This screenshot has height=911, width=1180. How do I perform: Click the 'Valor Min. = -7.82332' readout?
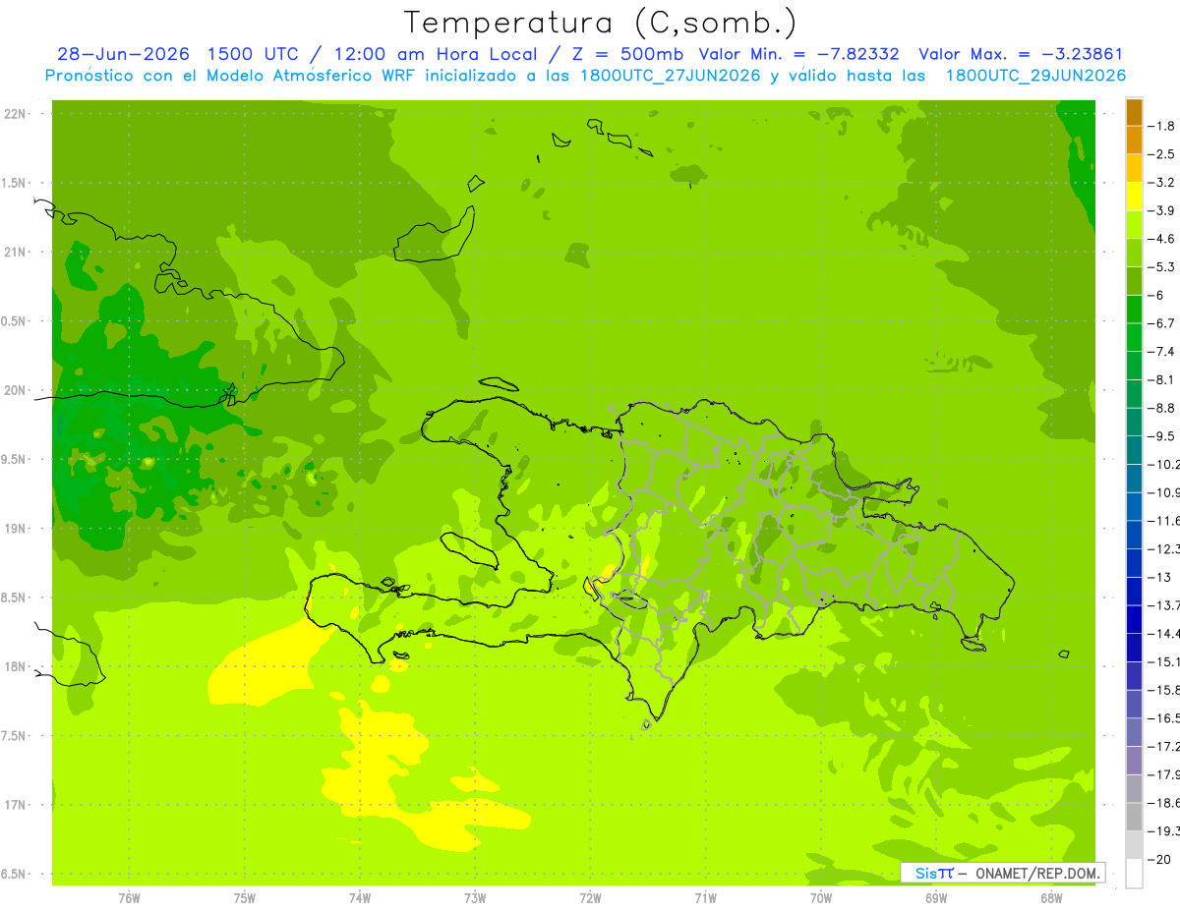[x=797, y=54]
